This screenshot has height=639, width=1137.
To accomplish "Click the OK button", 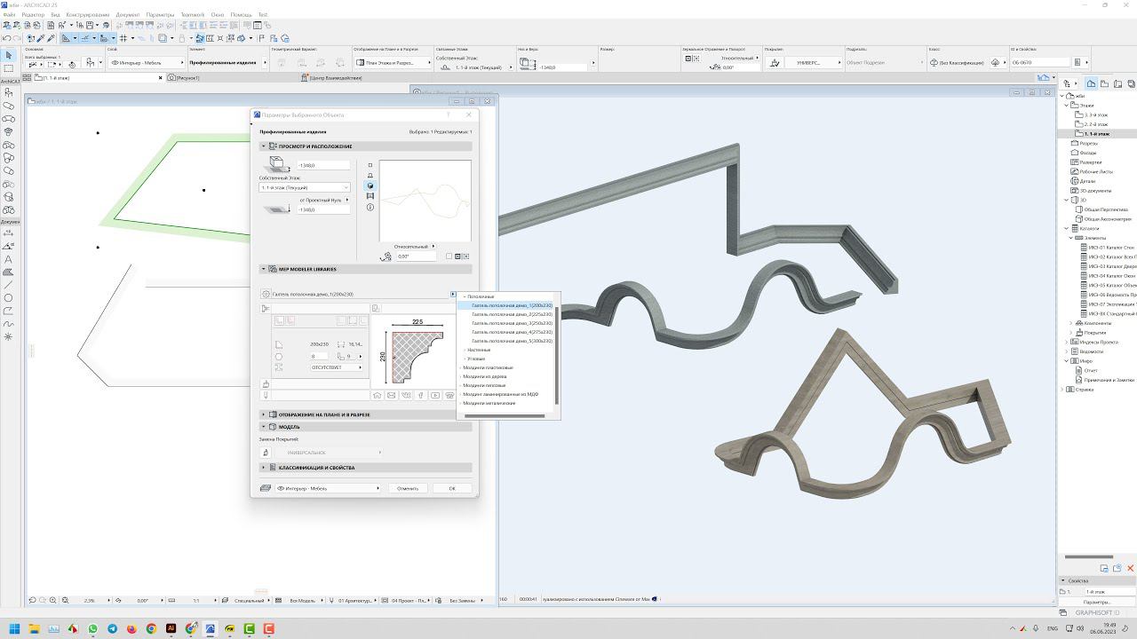I will pos(451,488).
